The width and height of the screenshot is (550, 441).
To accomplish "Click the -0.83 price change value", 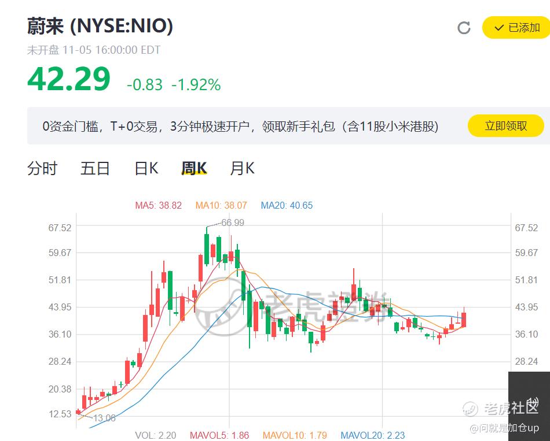I will (145, 85).
